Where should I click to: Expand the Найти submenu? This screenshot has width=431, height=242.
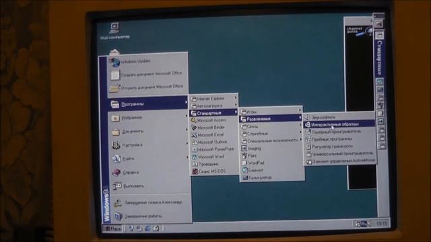tap(149, 159)
